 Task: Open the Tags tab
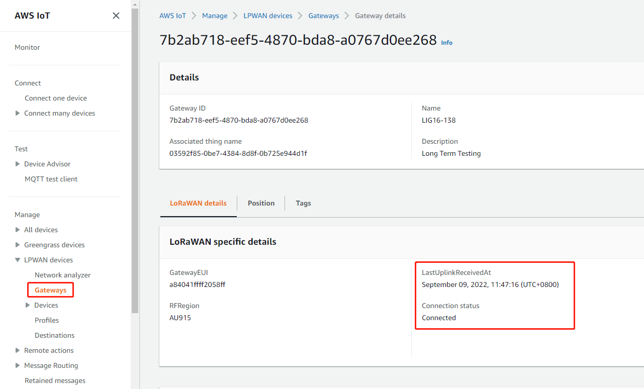click(x=303, y=203)
